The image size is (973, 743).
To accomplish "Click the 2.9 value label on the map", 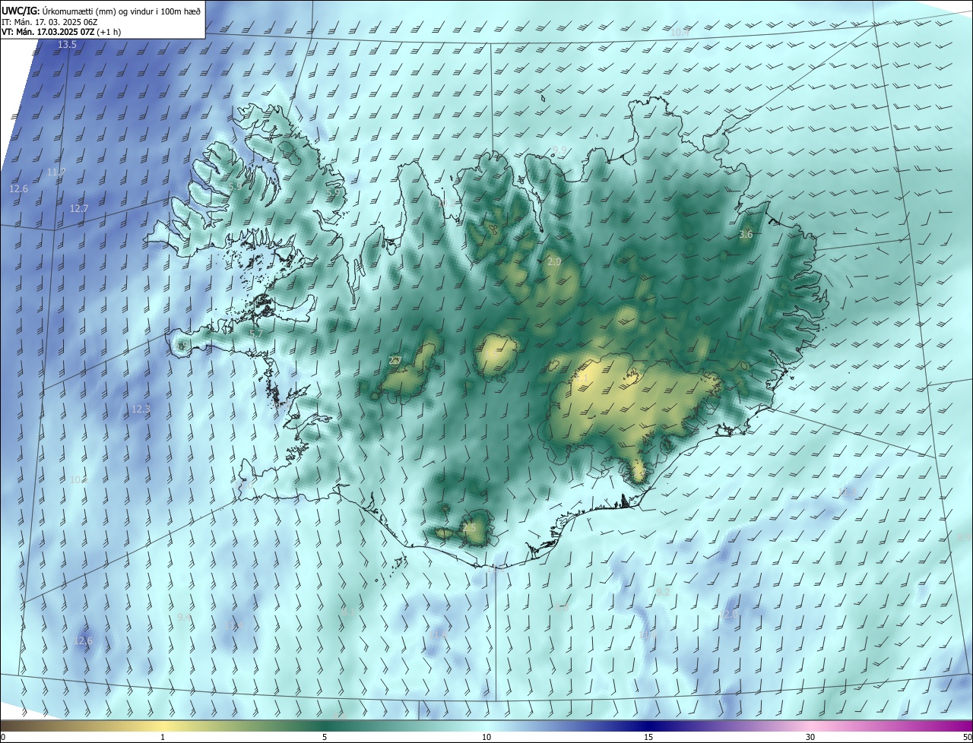I will [554, 261].
